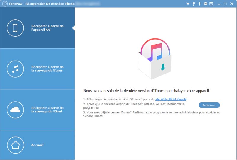The height and width of the screenshot is (160, 237).
Task: Click the cloud iCloud circle icon
Action: tap(15, 110)
